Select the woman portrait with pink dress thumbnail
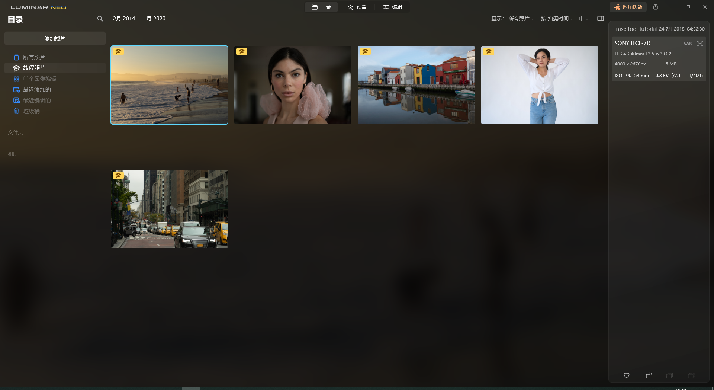This screenshot has width=714, height=390. (x=293, y=85)
